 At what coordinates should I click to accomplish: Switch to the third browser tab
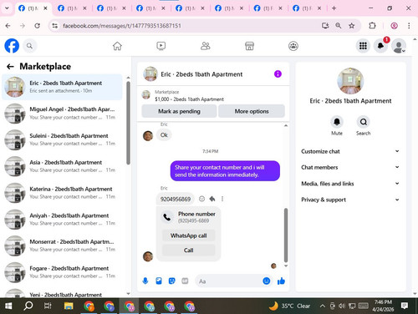click(111, 8)
